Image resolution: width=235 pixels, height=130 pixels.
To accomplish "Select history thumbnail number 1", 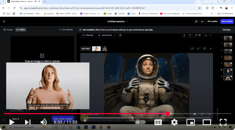I will pos(228,38).
